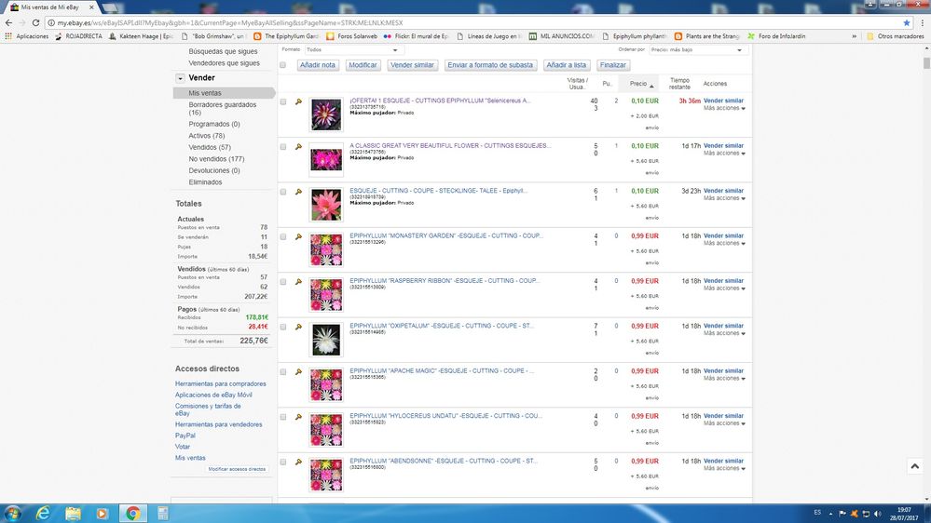This screenshot has width=931, height=523.
Task: Select checkbox for A CLASSIC GREAT listing
Action: point(283,147)
